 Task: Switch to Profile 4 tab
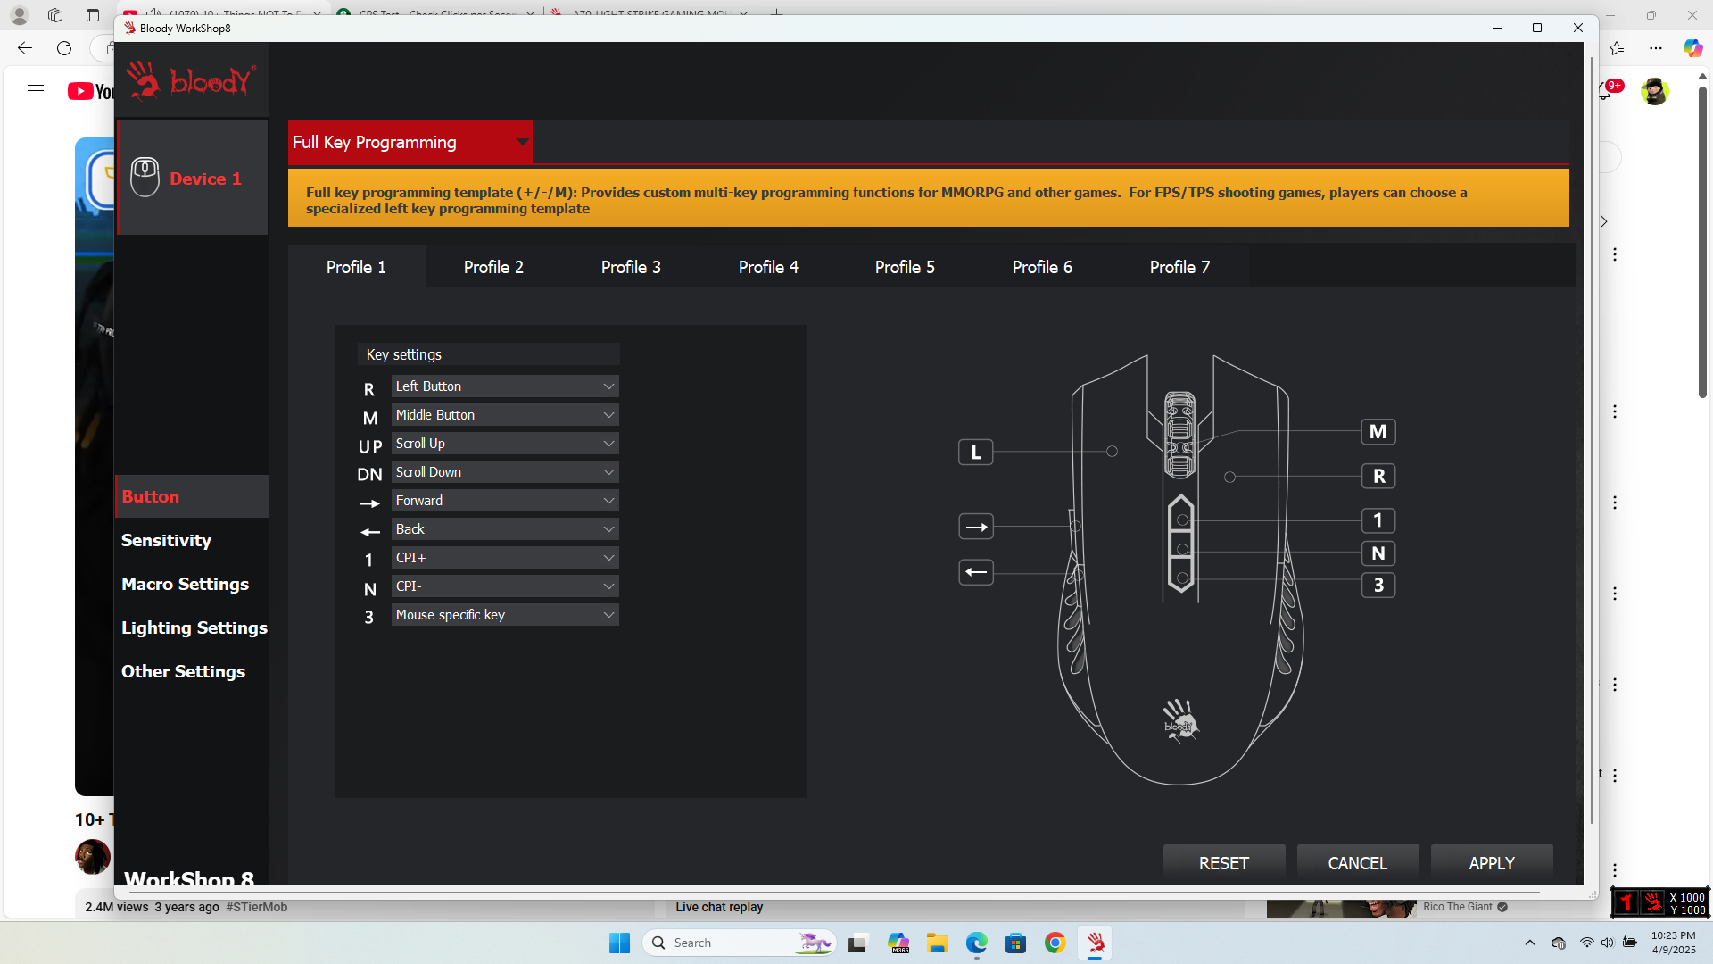click(x=768, y=267)
